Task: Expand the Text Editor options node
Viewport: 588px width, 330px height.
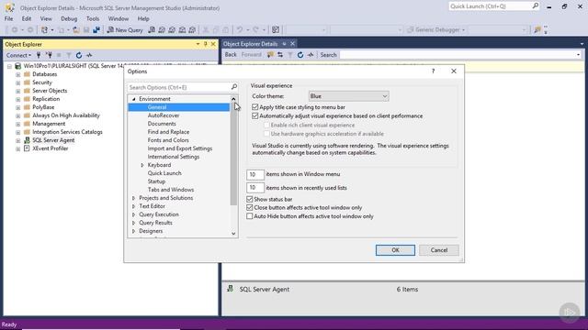Action: [134, 206]
